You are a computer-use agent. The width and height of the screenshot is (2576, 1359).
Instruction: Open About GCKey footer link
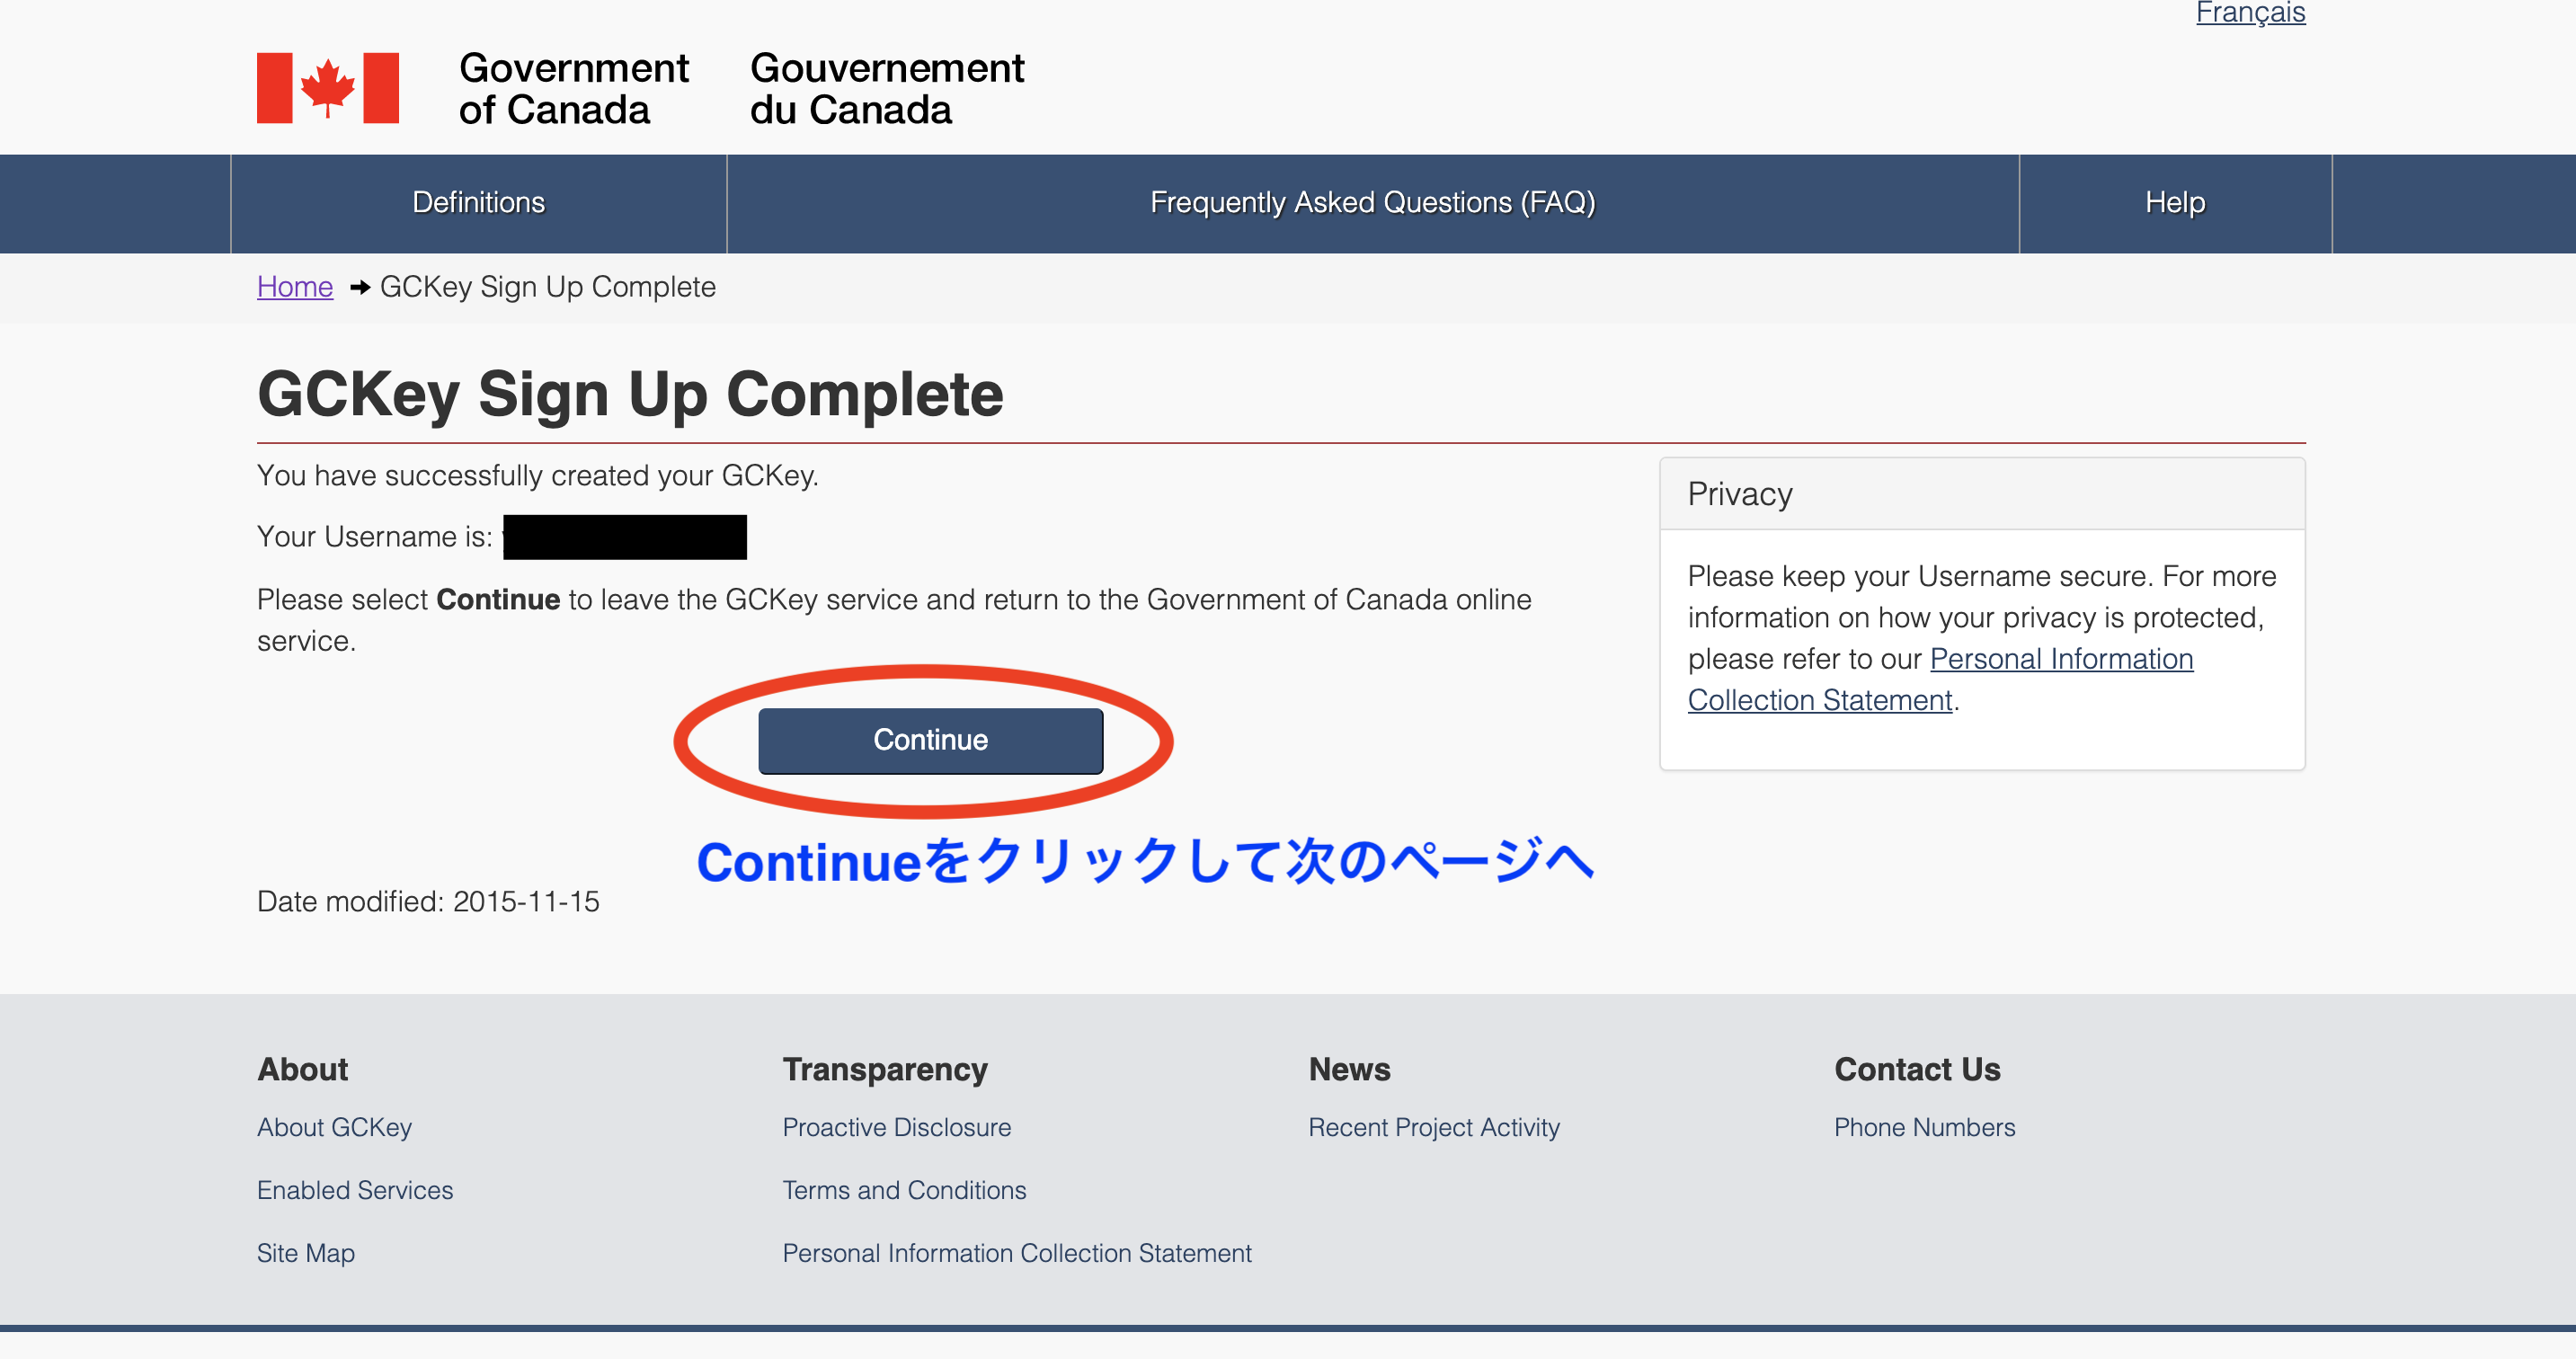pos(334,1127)
